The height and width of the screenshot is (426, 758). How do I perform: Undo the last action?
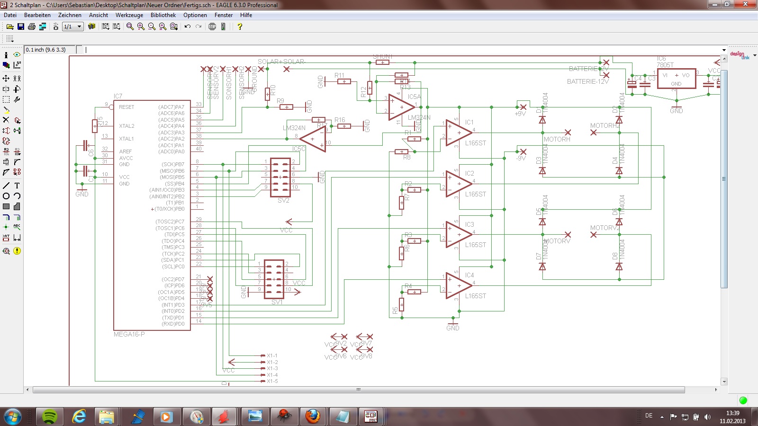(x=188, y=27)
